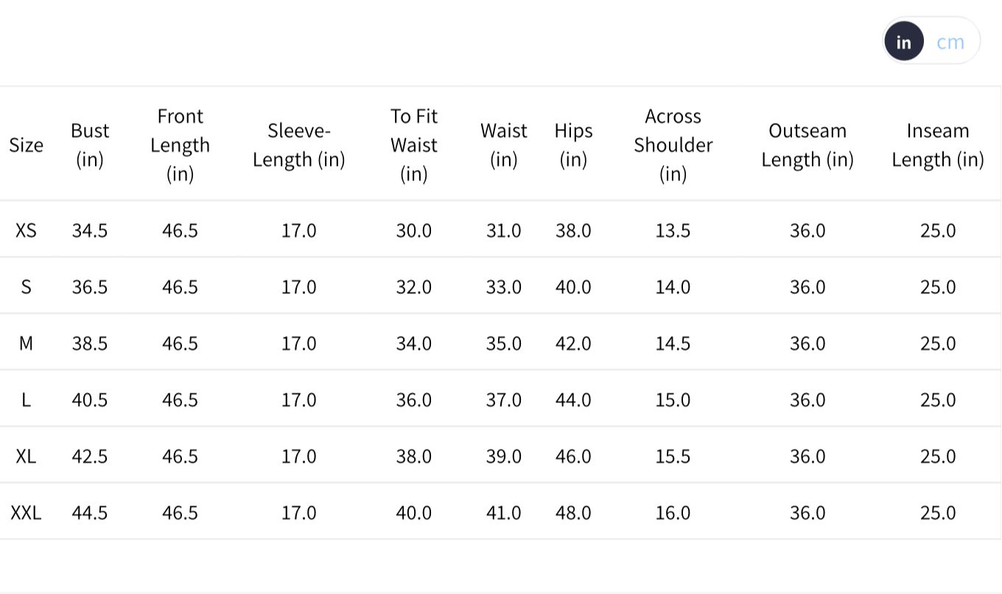Select the S size row label
The image size is (1002, 594).
click(x=26, y=287)
